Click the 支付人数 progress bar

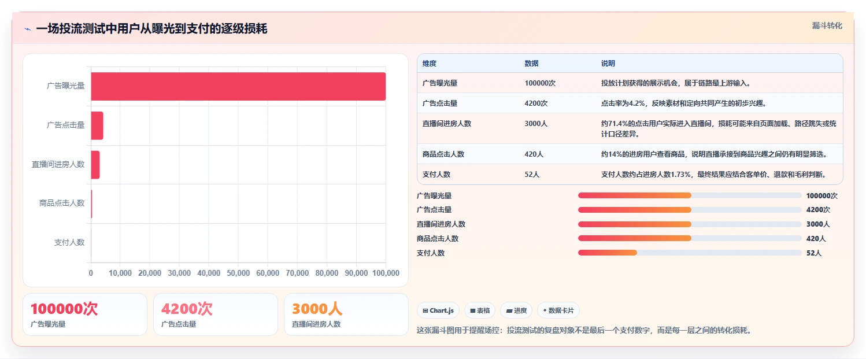pyautogui.click(x=690, y=253)
